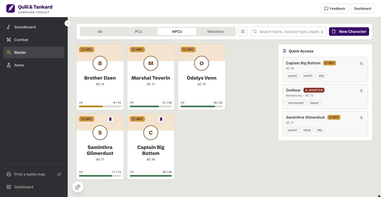Unpin Saminthra Glimerdust from Quick Access
The image size is (381, 197).
point(361,118)
